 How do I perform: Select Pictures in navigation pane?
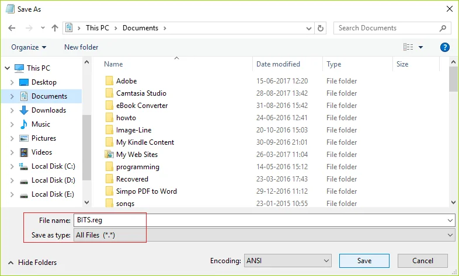coord(44,138)
